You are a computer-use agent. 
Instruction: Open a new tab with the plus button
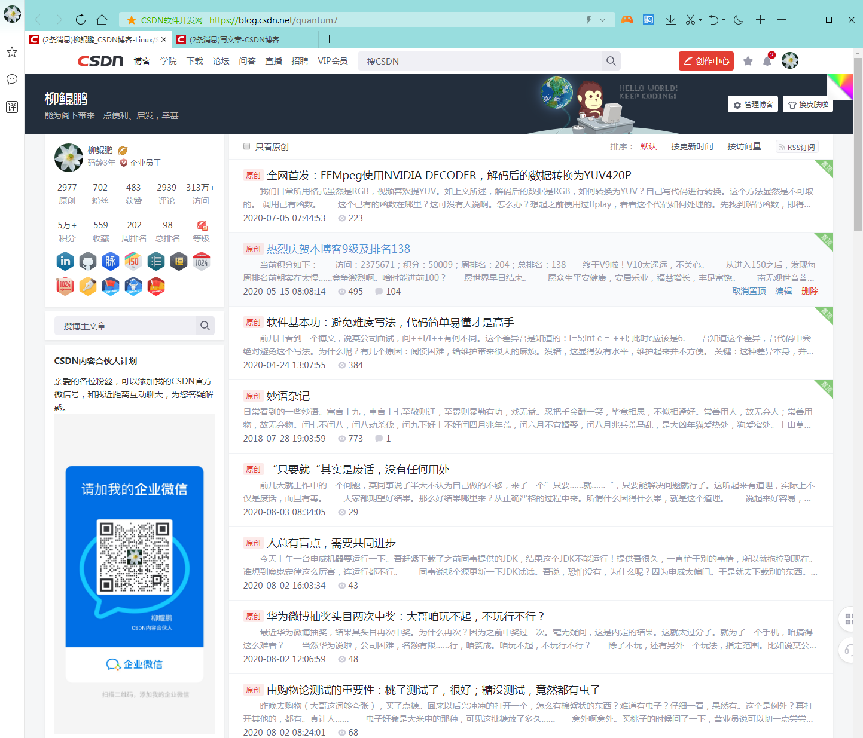(329, 39)
